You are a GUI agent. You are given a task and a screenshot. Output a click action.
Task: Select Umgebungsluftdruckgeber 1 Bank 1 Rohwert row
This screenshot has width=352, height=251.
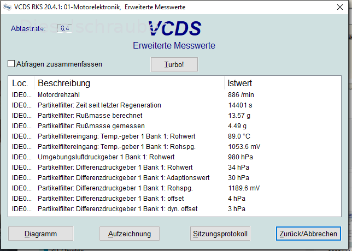click(175, 157)
